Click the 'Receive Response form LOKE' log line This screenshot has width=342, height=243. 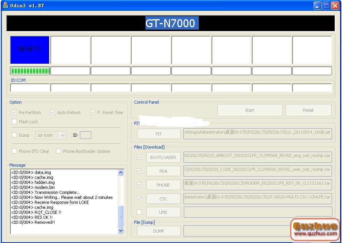point(50,202)
